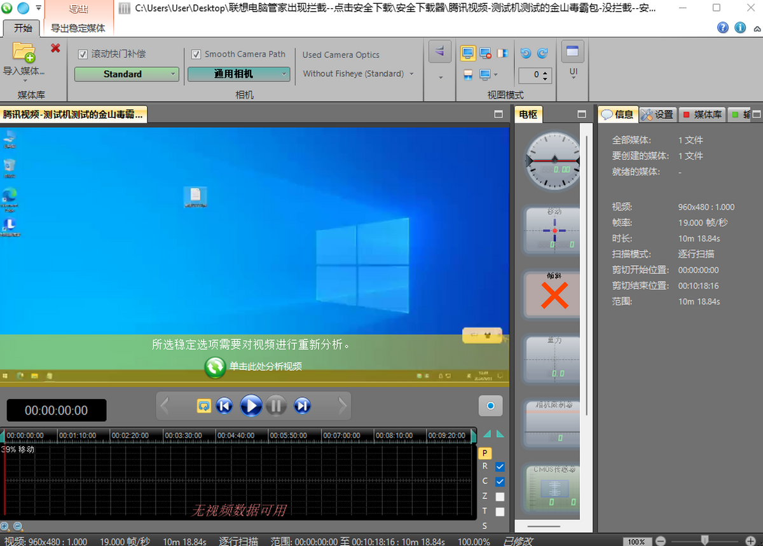The image size is (763, 546).
Task: Rotate view counterclockwise
Action: click(526, 53)
